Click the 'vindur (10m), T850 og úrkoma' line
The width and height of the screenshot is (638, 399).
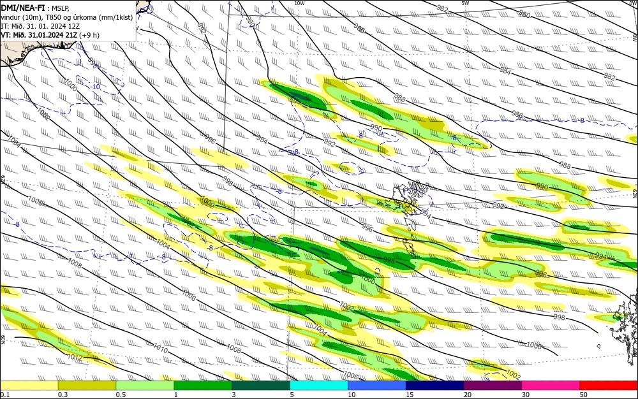click(x=67, y=17)
